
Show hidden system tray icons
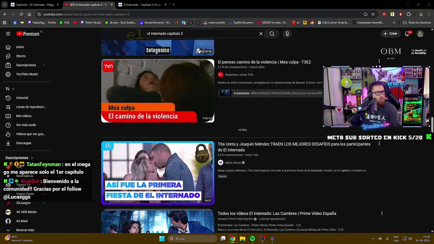pos(373,239)
